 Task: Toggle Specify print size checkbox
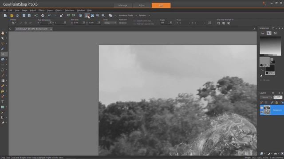[x=134, y=21]
